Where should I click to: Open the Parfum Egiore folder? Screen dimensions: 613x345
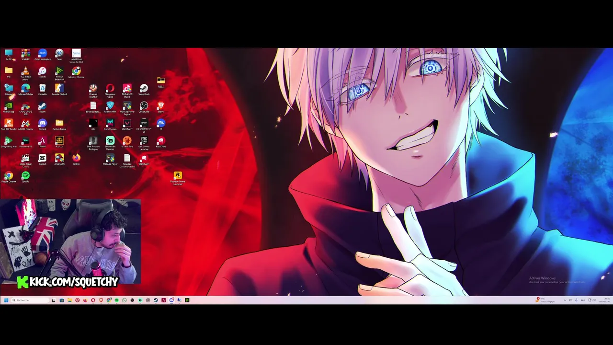(x=59, y=125)
